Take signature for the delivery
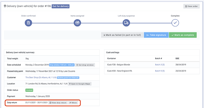Screen dimensions: 204x108 pyautogui.click(x=156, y=35)
